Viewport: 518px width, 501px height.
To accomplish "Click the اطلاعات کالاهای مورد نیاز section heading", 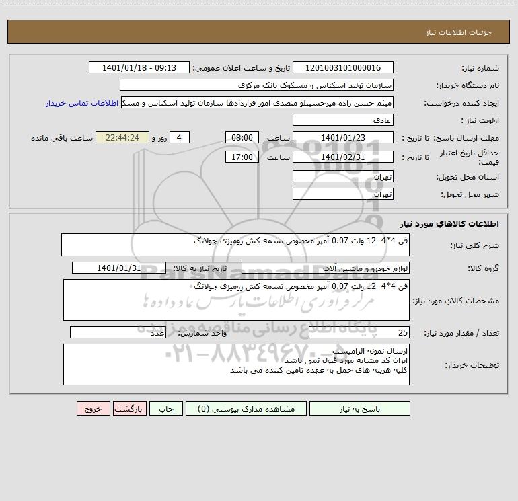I will (x=449, y=224).
